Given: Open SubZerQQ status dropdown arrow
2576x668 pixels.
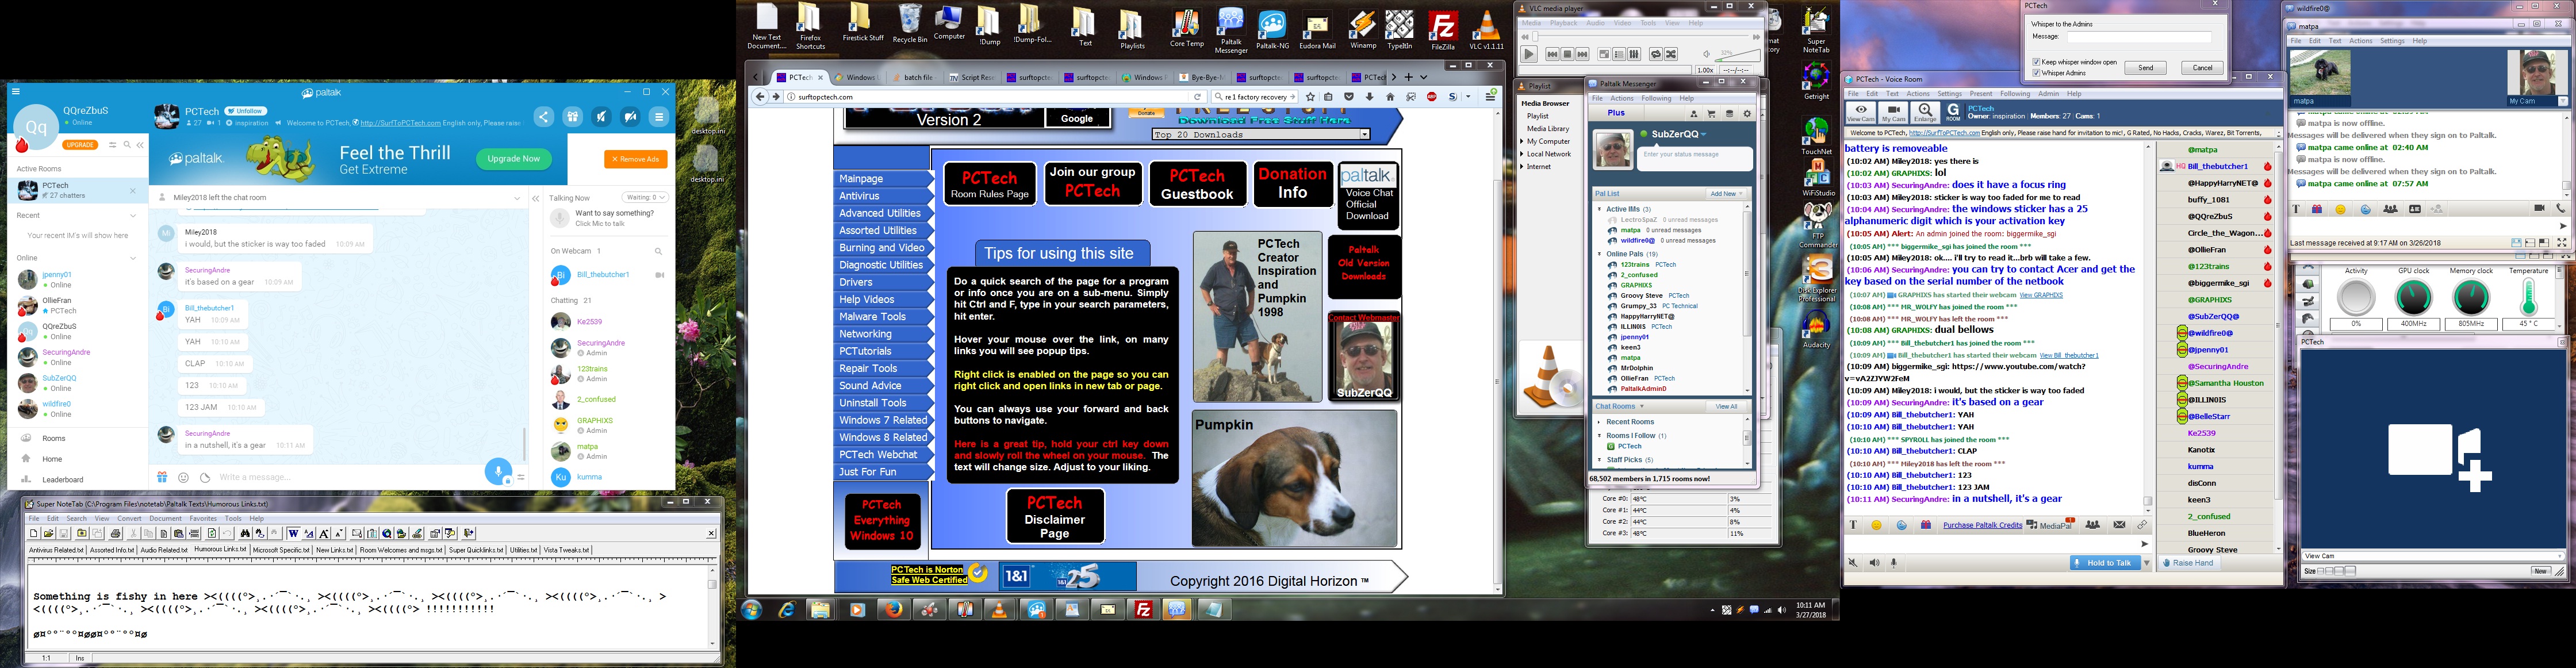Looking at the screenshot, I should point(1704,134).
